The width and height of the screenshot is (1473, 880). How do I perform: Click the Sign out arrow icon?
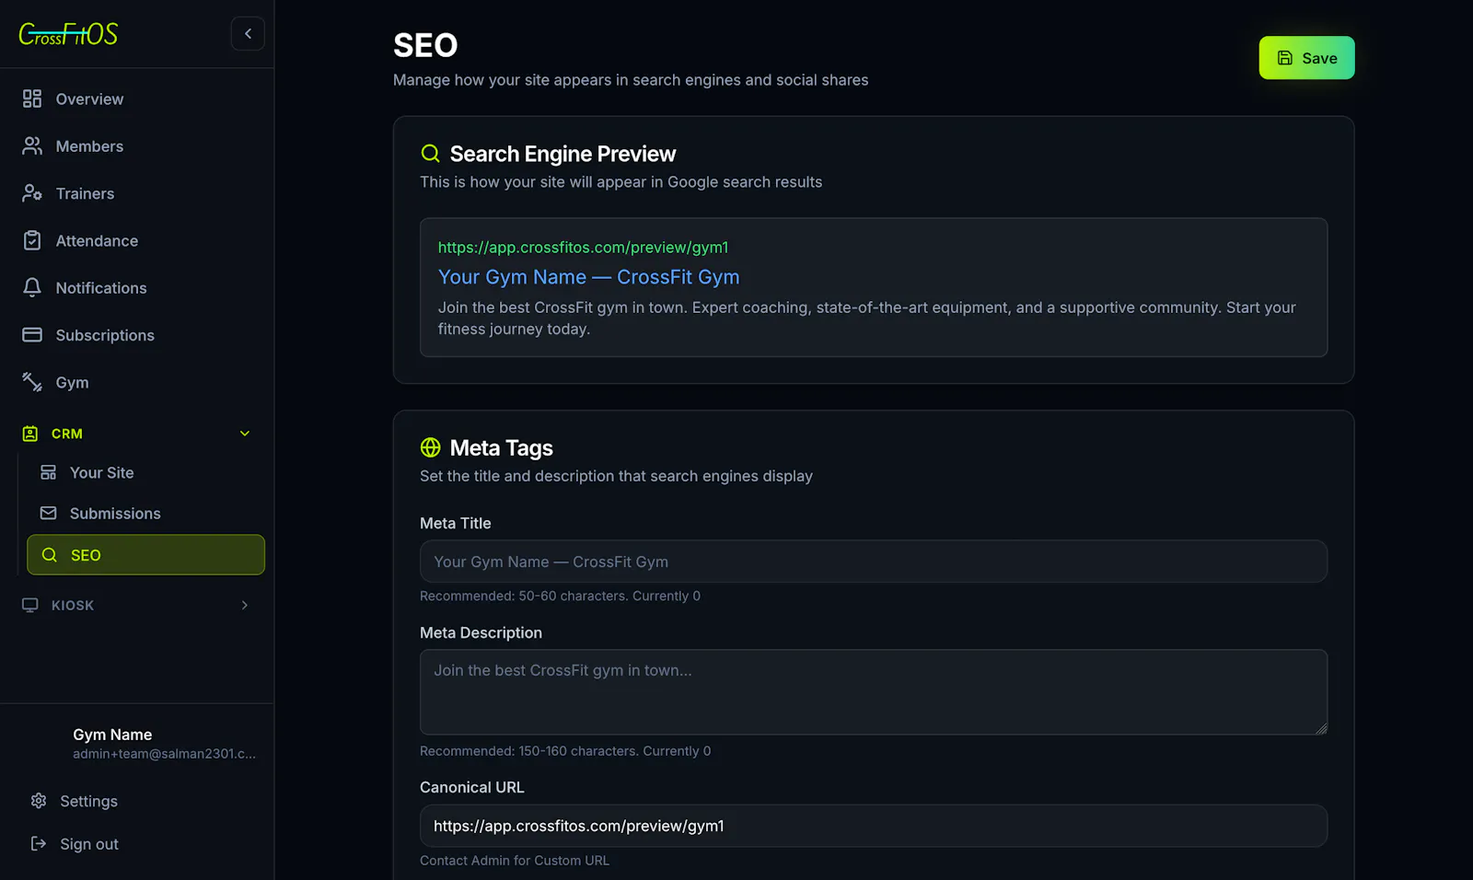pyautogui.click(x=39, y=843)
